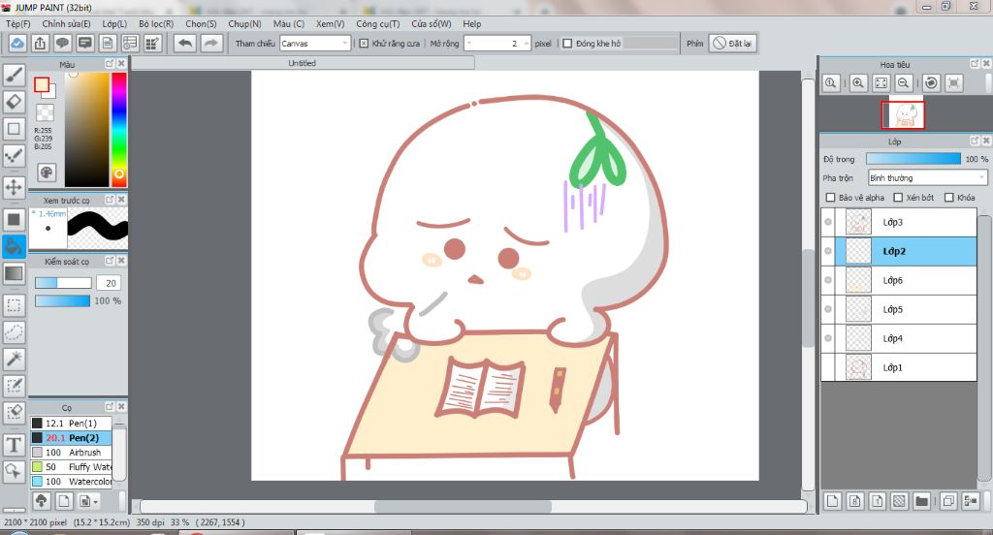Click duplicate layer icon in layer panel
Viewport: 993px width, 535px height.
(948, 501)
